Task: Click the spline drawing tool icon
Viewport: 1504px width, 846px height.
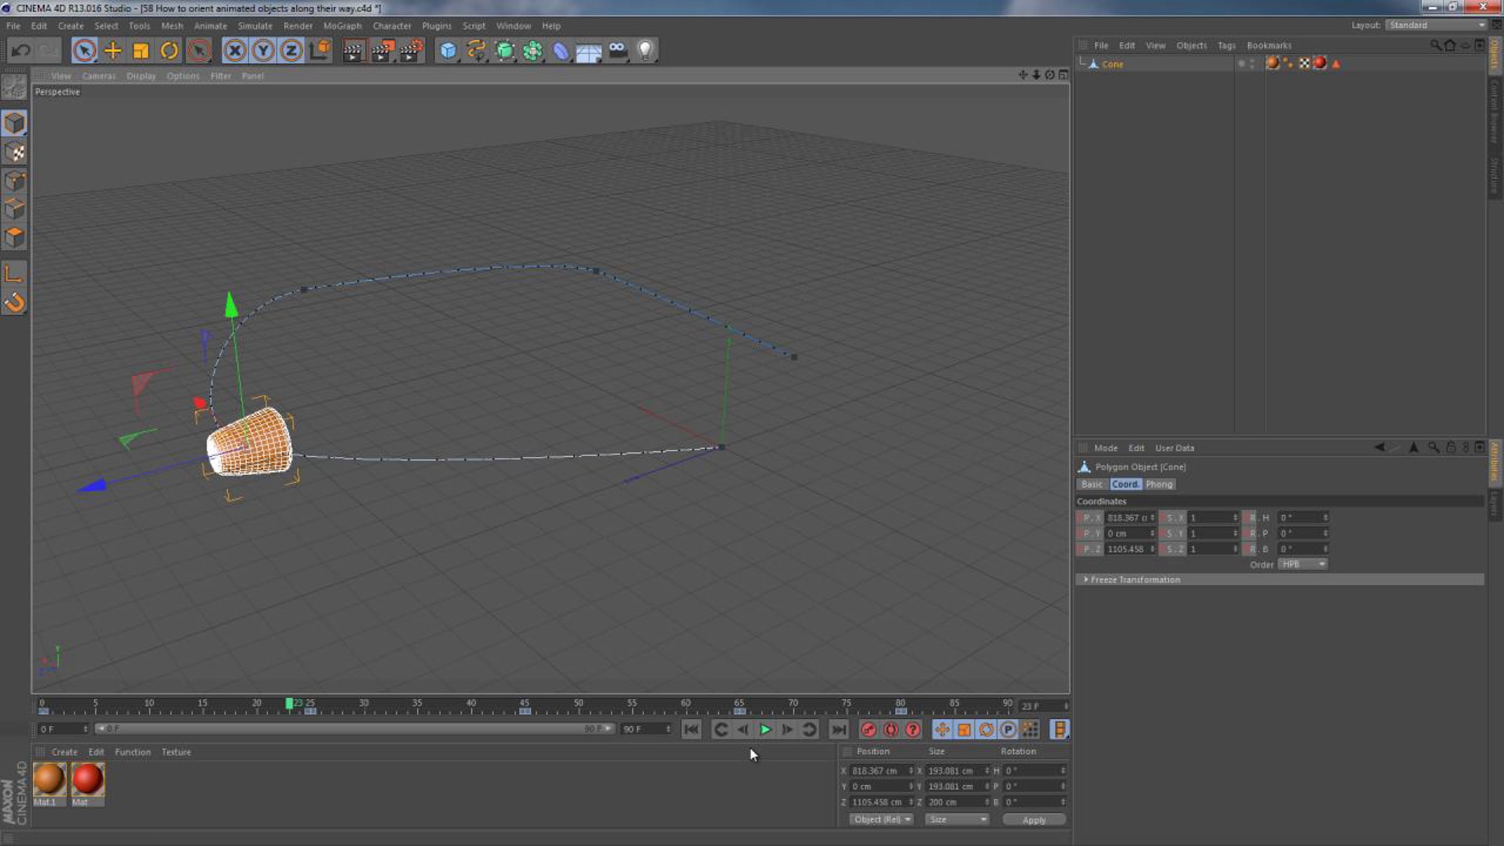Action: click(x=476, y=50)
